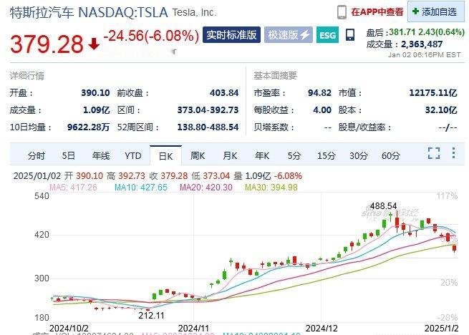The height and width of the screenshot is (335, 469).
Task: Click the 特斯拉汽车 NASDAQ:TSLA title
Action: 89,13
